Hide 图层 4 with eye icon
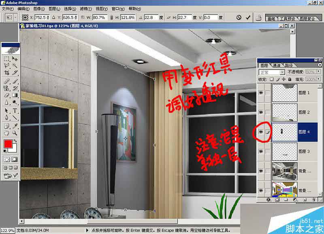 [x=261, y=132]
